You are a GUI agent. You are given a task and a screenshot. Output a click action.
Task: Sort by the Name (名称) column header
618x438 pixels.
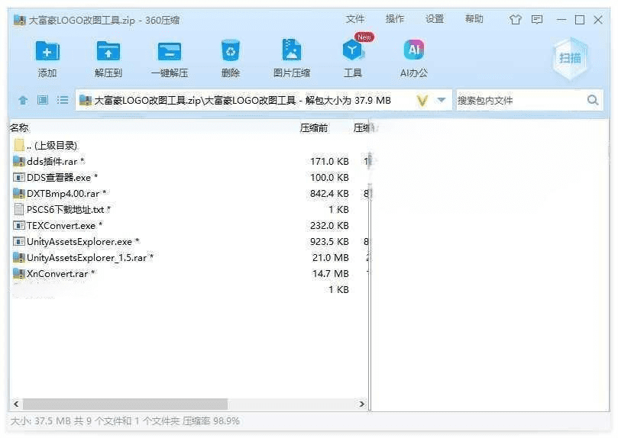(20, 128)
